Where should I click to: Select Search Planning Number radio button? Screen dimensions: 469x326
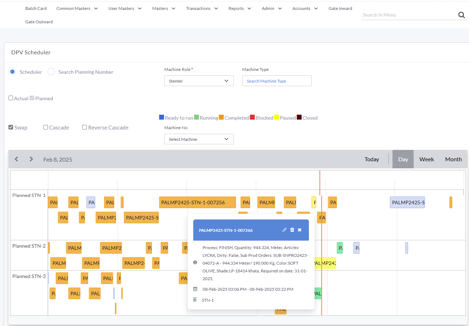[51, 72]
